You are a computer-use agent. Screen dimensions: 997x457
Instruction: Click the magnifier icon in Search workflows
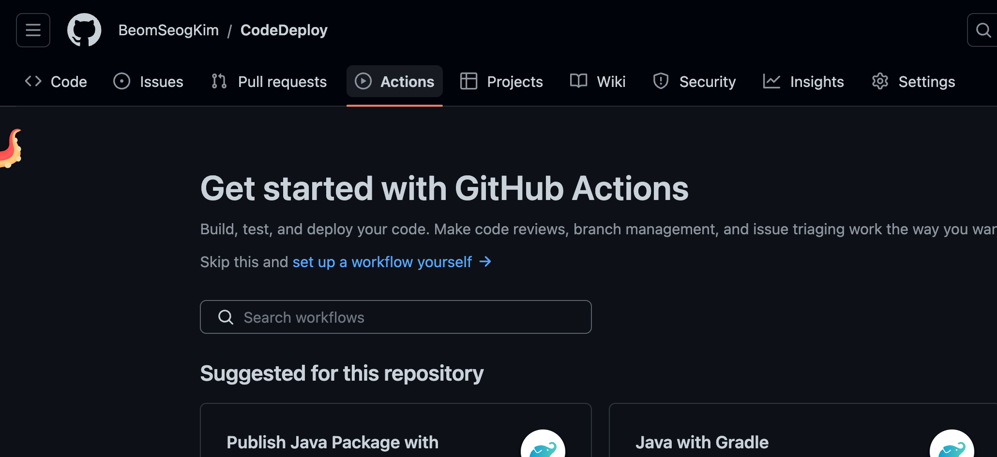point(226,317)
